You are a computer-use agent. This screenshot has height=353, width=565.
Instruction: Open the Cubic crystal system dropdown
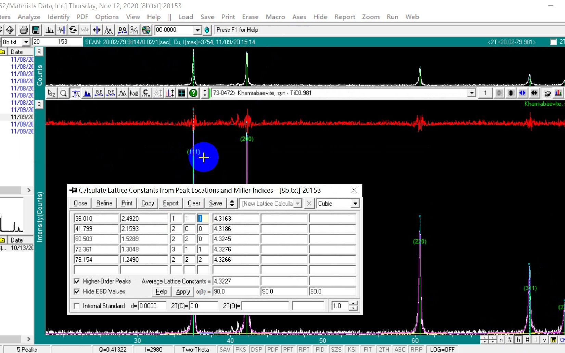tap(355, 204)
